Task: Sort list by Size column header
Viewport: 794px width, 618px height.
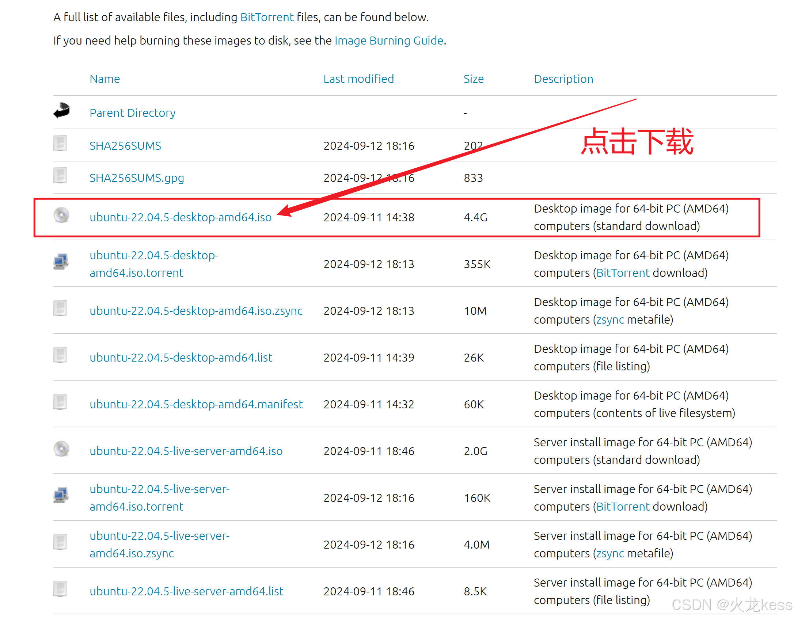Action: point(474,79)
